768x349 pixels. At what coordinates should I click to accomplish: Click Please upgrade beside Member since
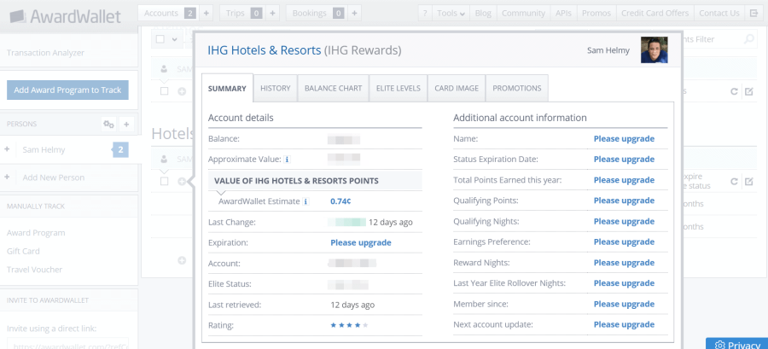click(624, 305)
